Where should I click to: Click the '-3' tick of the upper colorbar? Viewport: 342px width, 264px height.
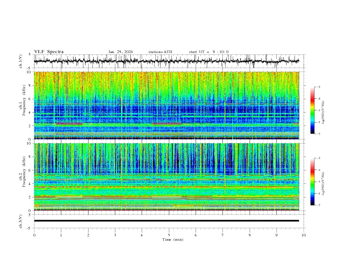tap(318, 87)
